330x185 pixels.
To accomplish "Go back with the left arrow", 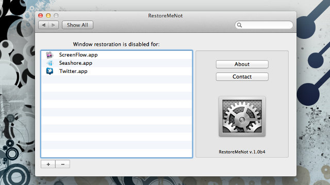I will 43,25.
